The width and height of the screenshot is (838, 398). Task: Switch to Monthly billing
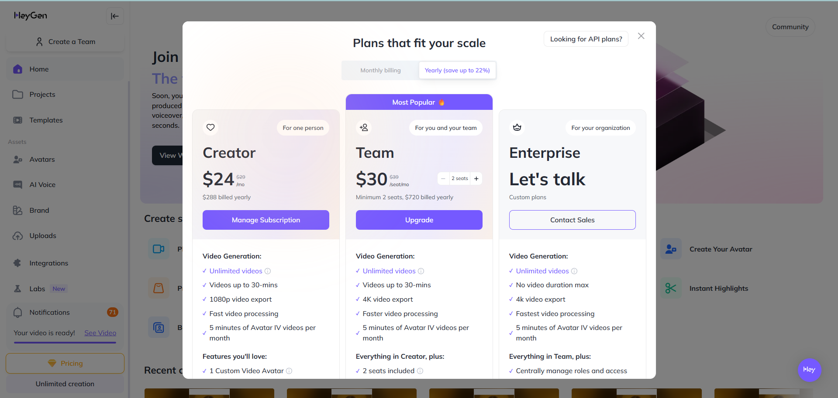point(380,71)
